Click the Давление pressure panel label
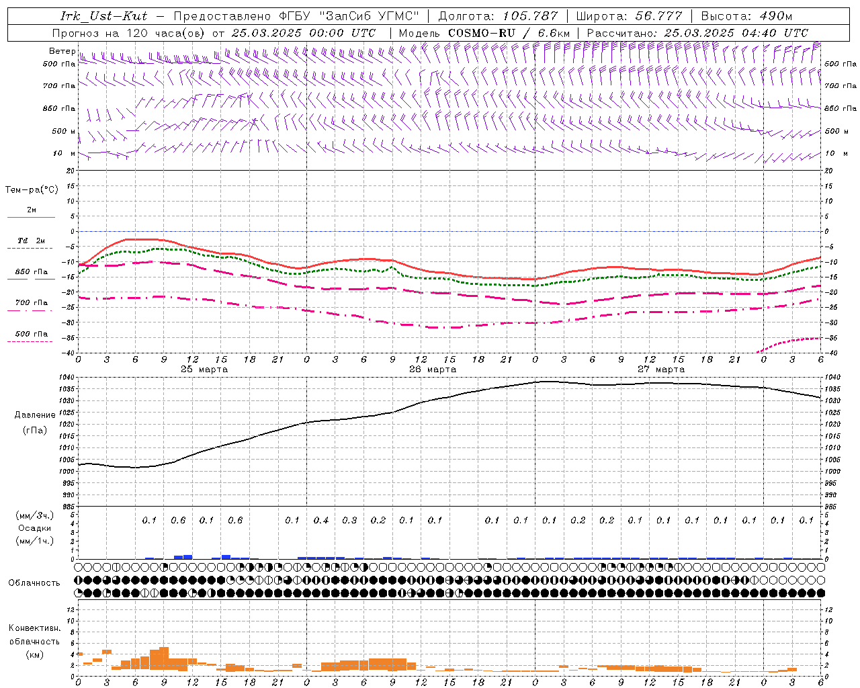Image resolution: width=860 pixels, height=688 pixels. click(35, 415)
